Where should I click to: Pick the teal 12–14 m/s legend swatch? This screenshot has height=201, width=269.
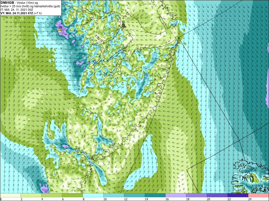134,195
